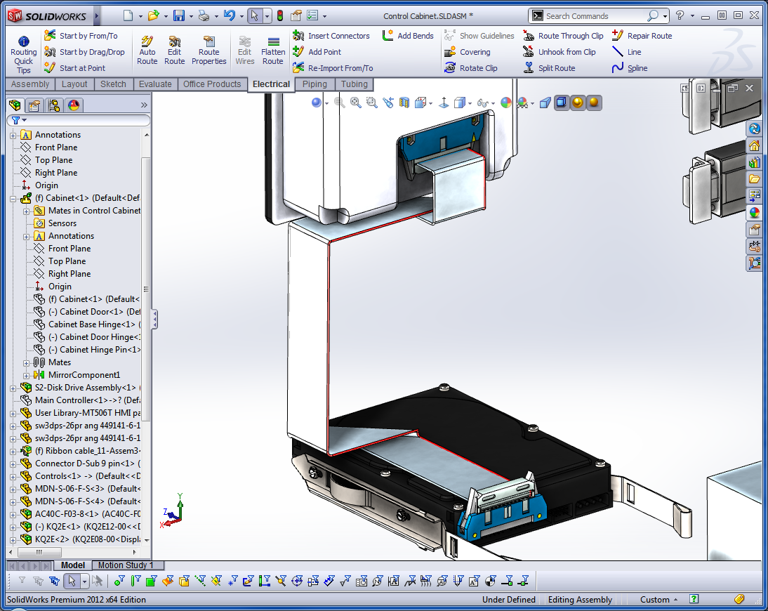Toggle RealView Graphics sphere
768x611 pixels.
tap(562, 102)
